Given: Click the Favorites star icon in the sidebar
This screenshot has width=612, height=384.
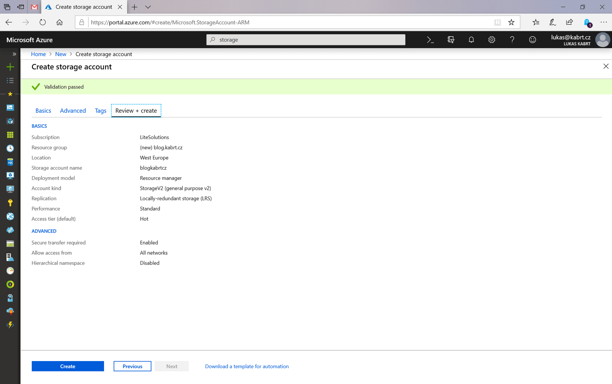Looking at the screenshot, I should click(x=10, y=94).
